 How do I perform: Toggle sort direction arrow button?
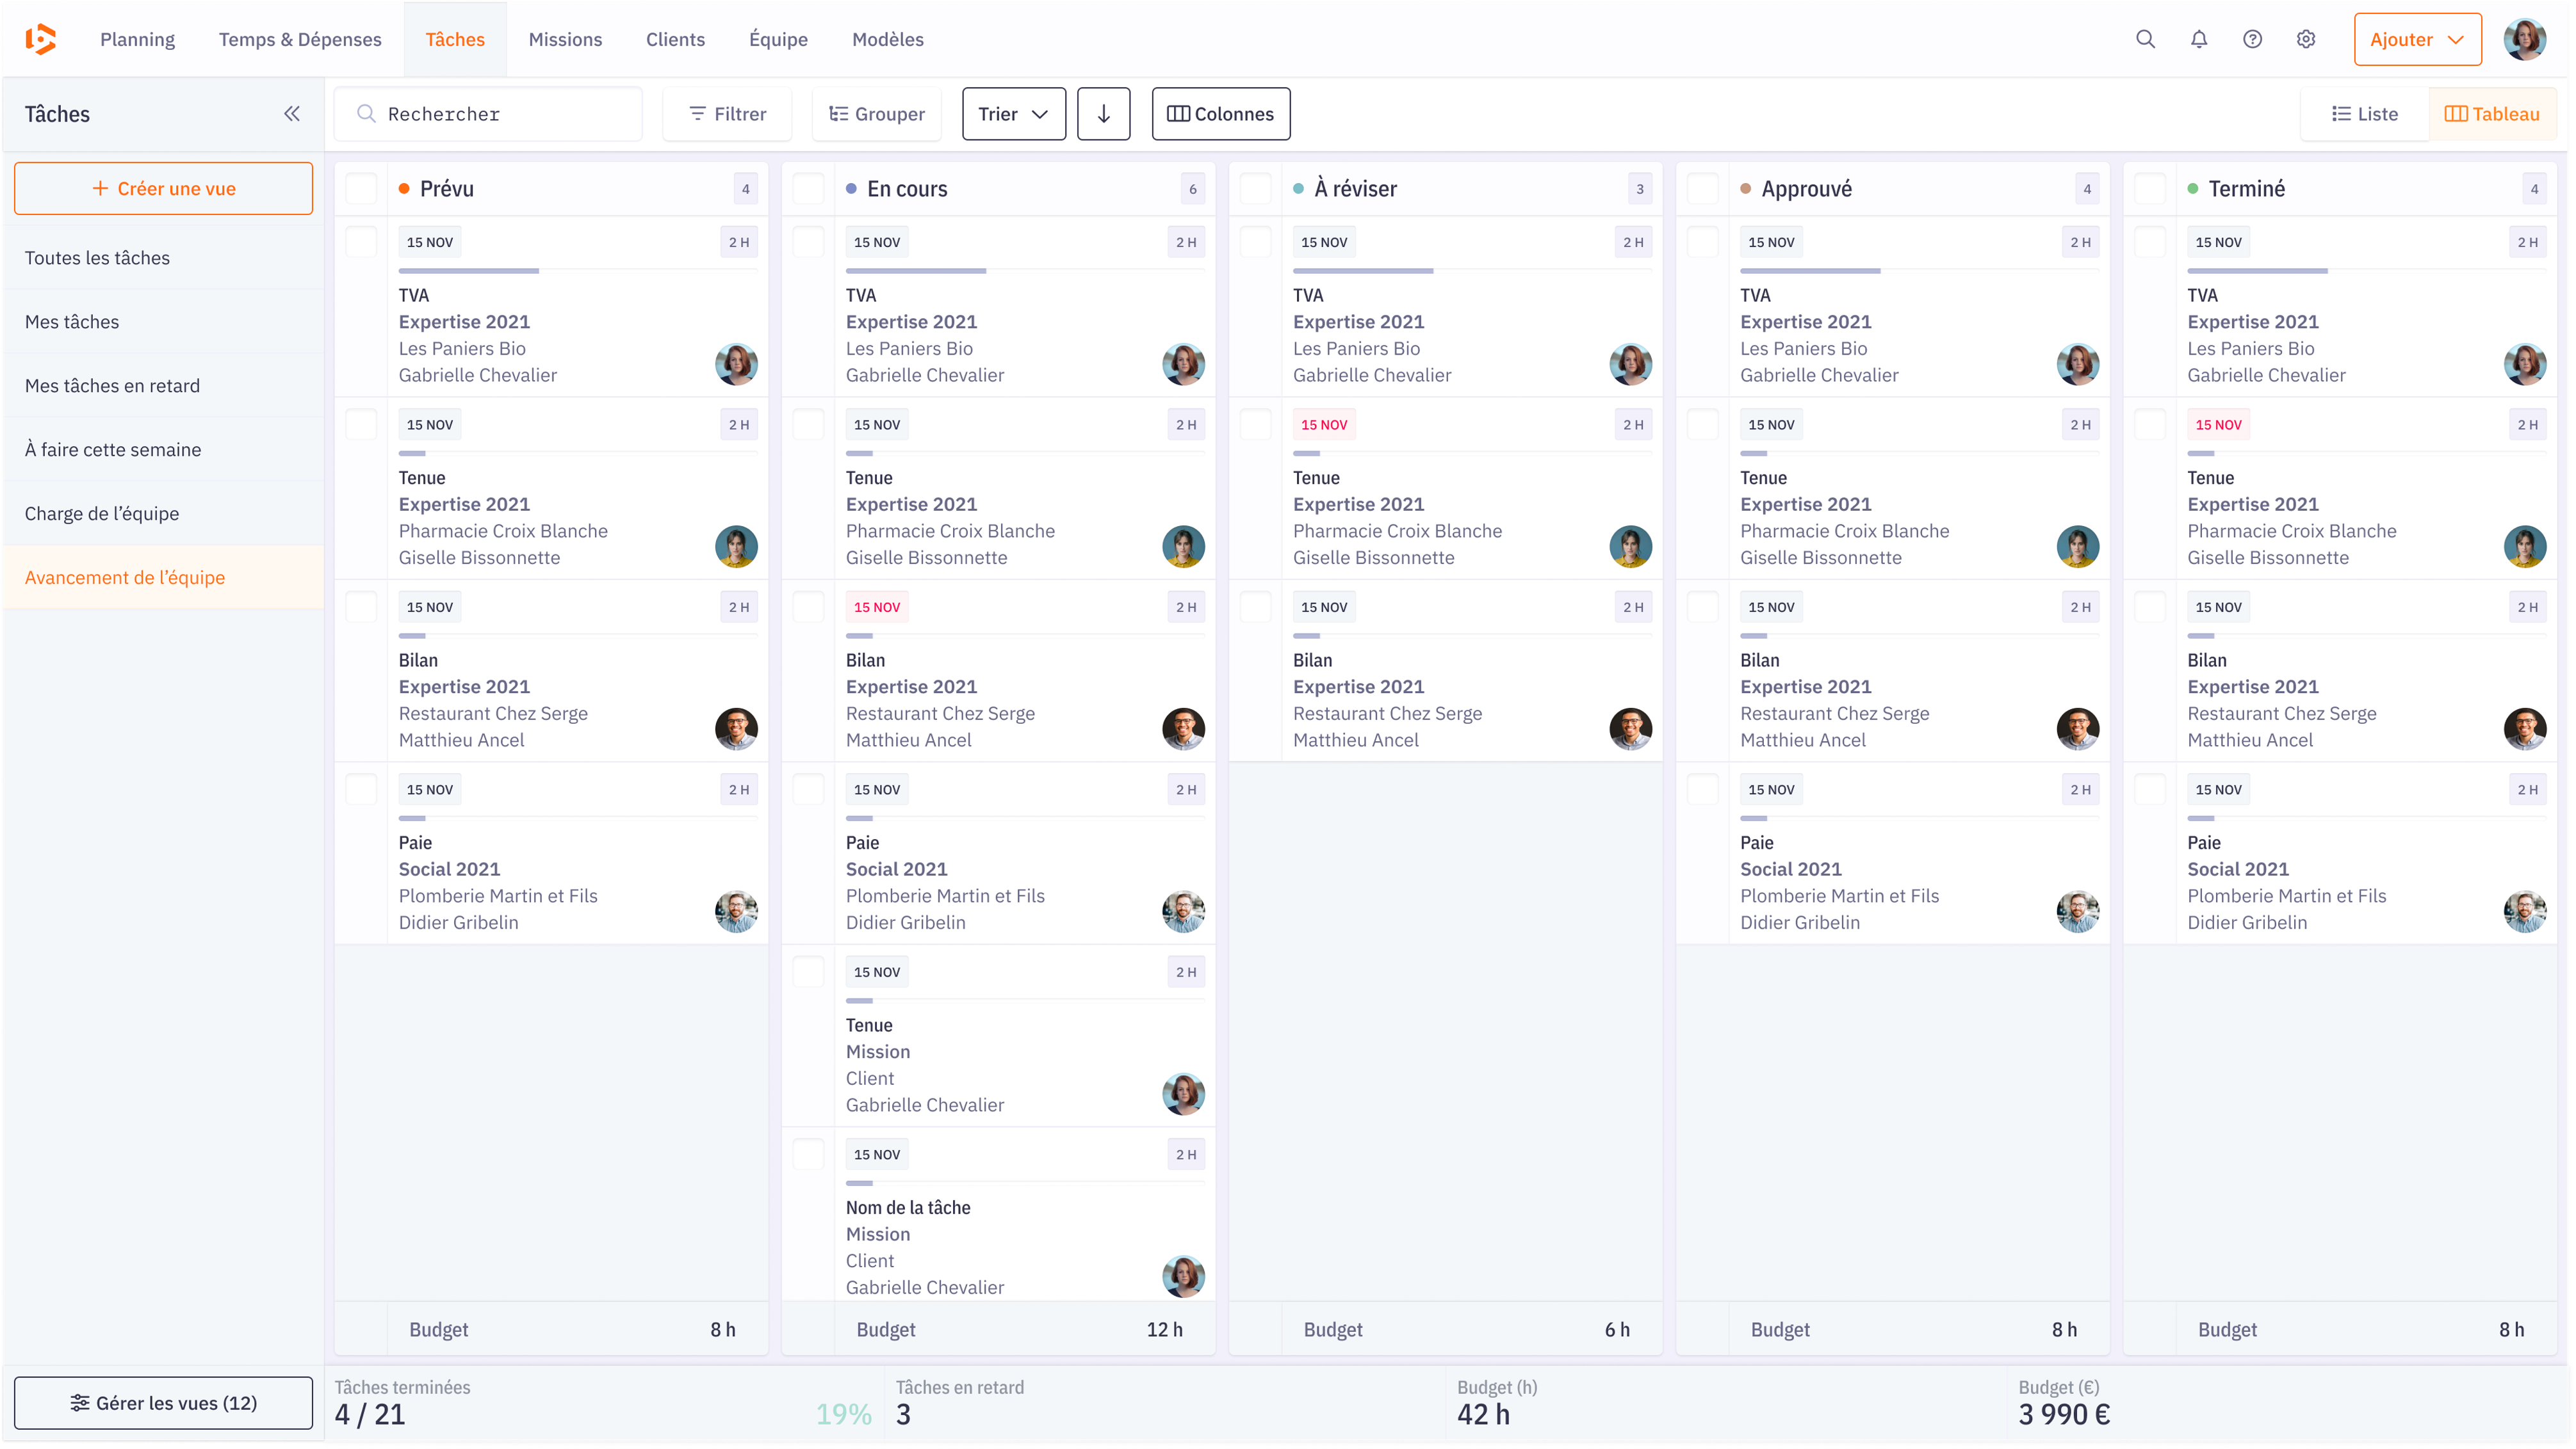coord(1104,114)
